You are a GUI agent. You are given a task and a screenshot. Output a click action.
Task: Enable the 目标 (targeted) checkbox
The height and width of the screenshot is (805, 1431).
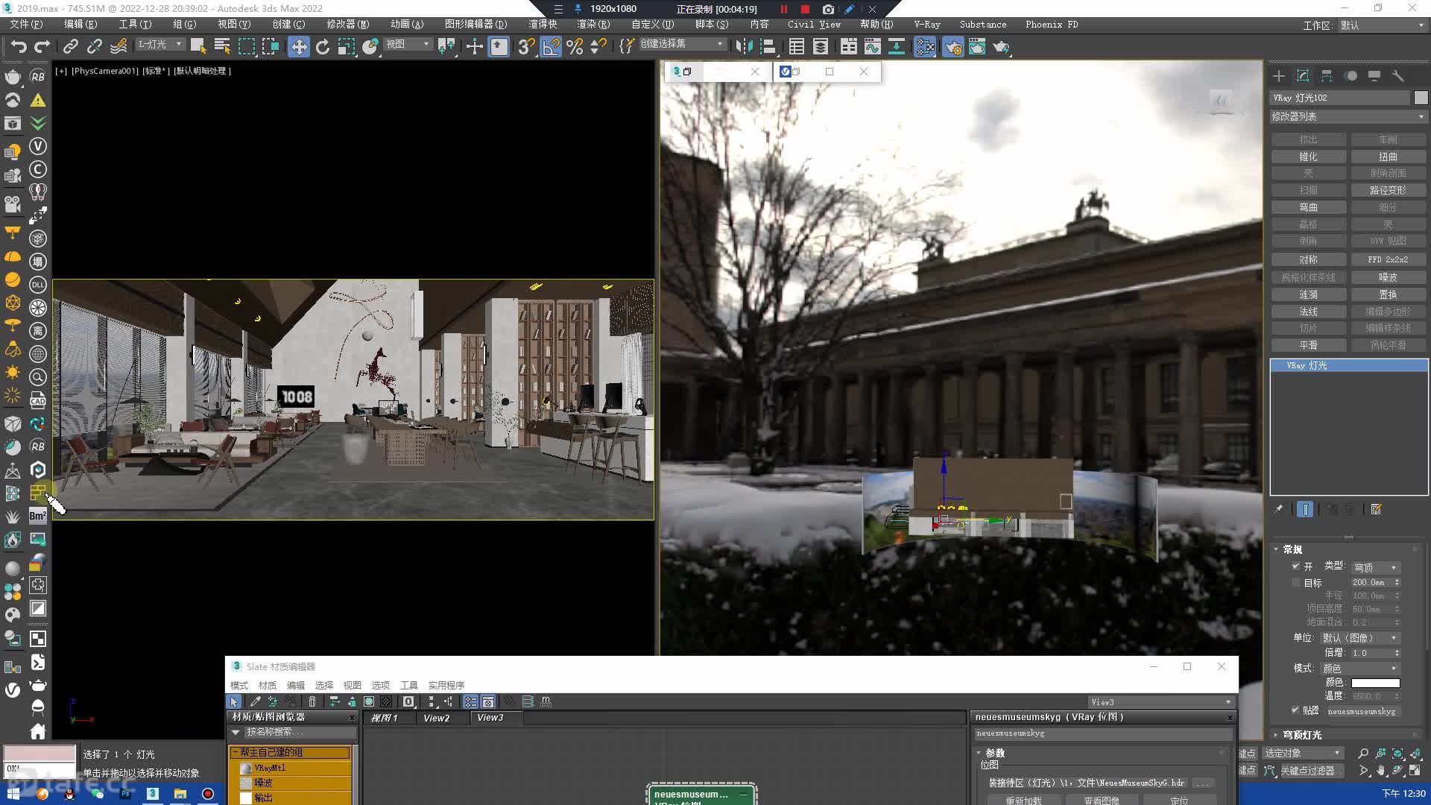(1296, 582)
